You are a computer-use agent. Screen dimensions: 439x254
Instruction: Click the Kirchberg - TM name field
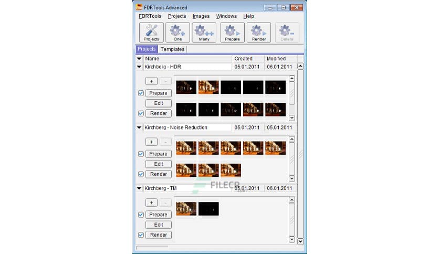[x=187, y=188]
